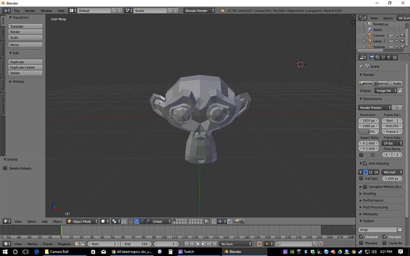
Task: Expand the Shading panel
Action: [x=368, y=194]
